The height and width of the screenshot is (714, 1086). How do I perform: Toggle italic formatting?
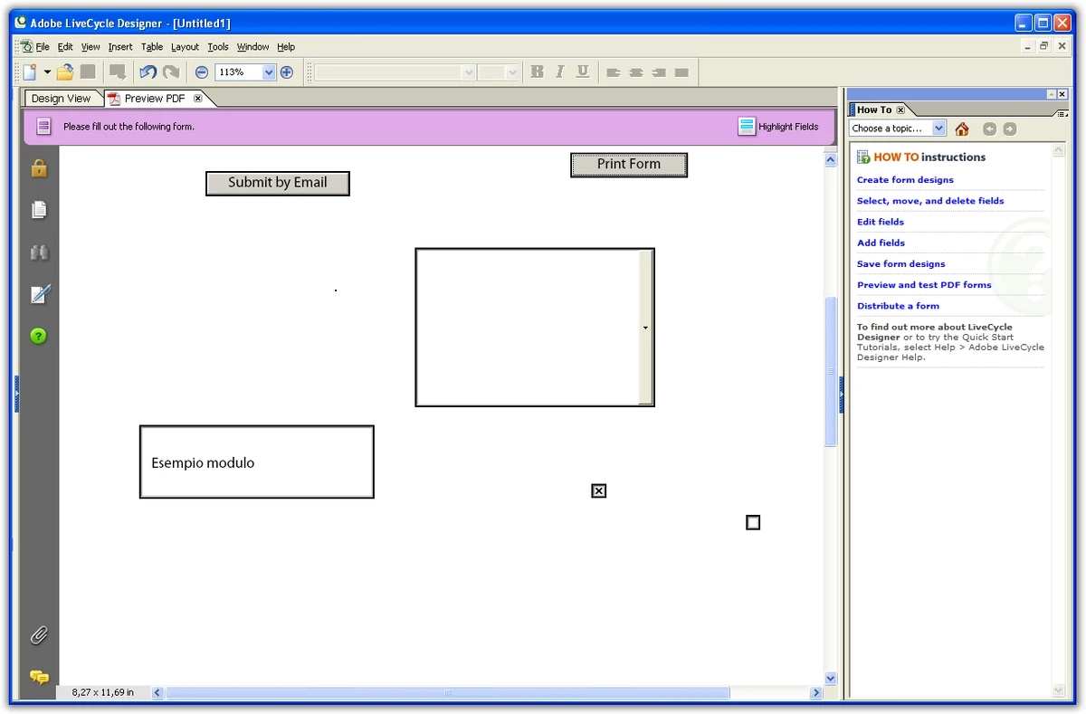click(560, 72)
